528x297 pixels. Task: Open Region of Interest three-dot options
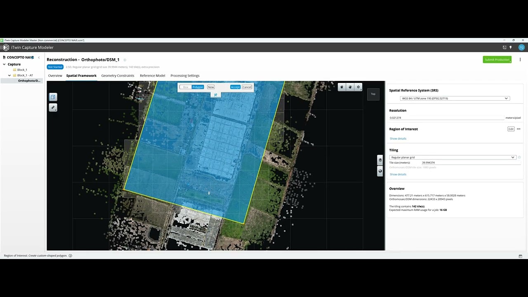[x=519, y=129]
